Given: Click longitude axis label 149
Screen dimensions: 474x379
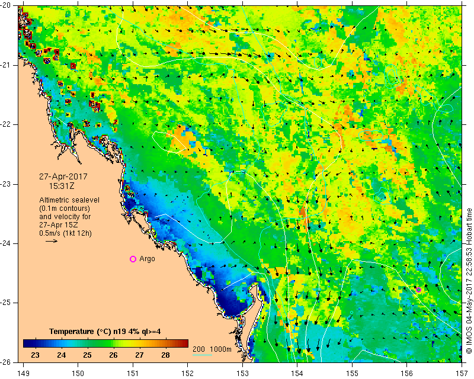Looking at the screenshot, I should click(x=24, y=373).
